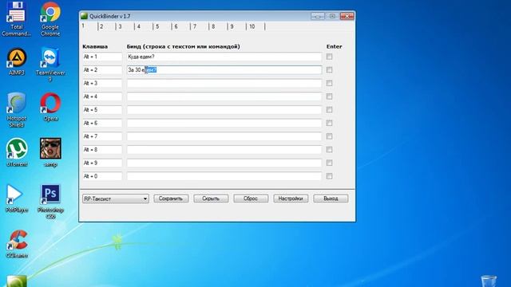Open TeamViewer 9 desktop shortcut
The height and width of the screenshot is (287, 511).
(50, 65)
